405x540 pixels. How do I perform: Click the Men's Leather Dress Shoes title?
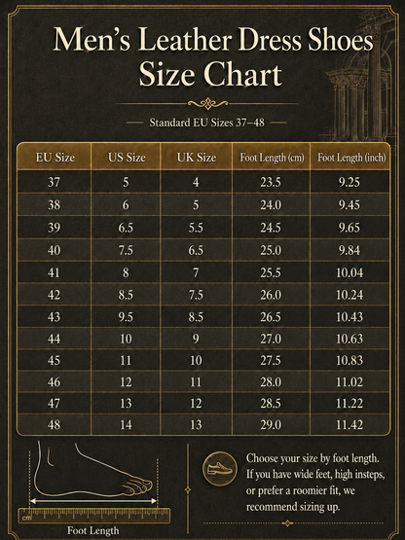point(212,41)
